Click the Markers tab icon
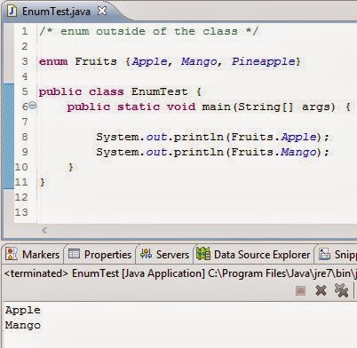The image size is (357, 348). pyautogui.click(x=12, y=254)
